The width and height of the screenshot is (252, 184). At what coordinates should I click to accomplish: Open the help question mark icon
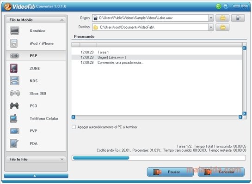(226, 6)
